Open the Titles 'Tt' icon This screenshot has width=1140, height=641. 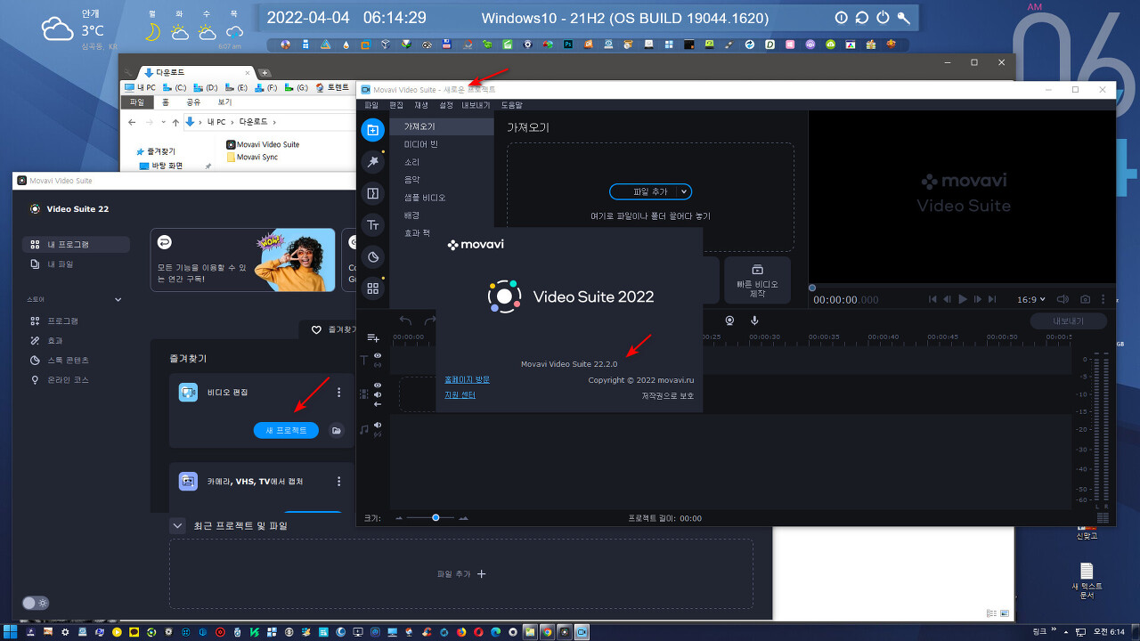point(373,224)
